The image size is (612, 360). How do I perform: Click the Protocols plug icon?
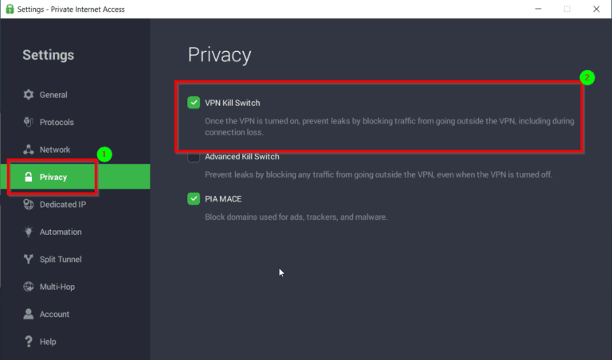tap(28, 122)
